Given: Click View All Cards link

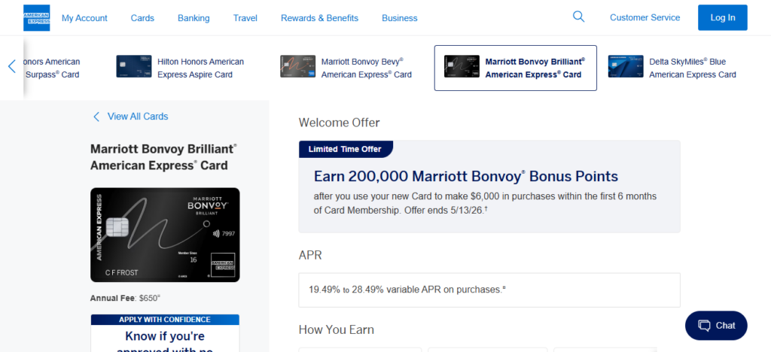Looking at the screenshot, I should point(138,117).
